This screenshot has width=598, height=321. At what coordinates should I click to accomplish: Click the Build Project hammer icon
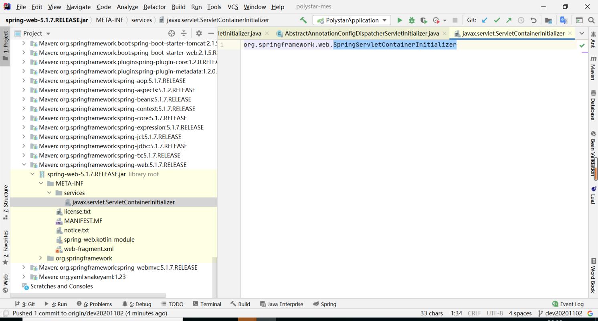303,20
